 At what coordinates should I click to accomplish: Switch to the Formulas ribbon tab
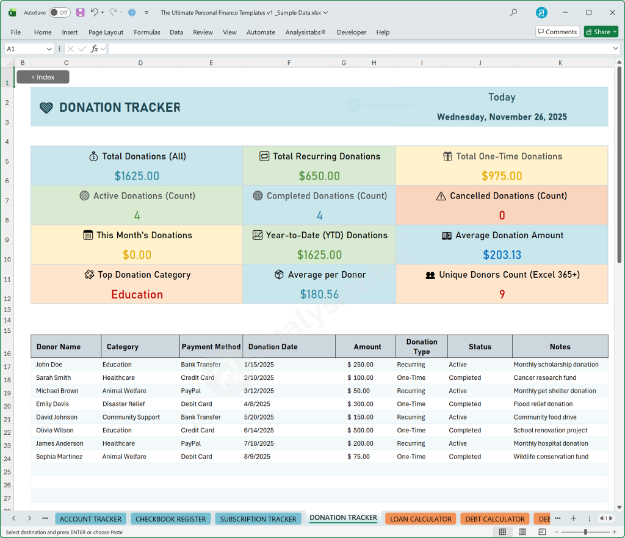[x=147, y=32]
